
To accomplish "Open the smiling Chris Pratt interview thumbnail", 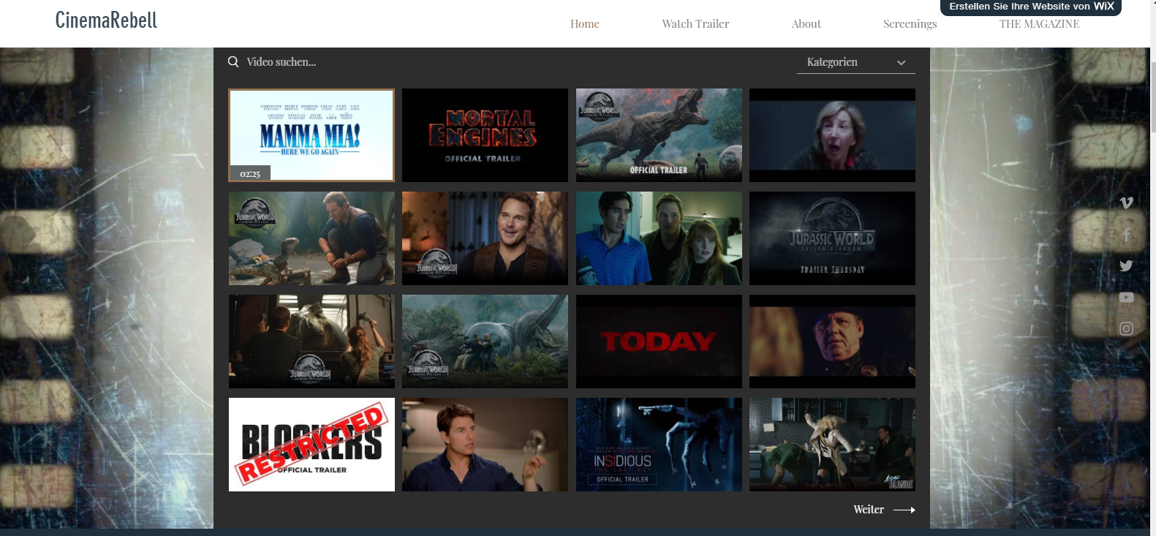I will [x=485, y=238].
